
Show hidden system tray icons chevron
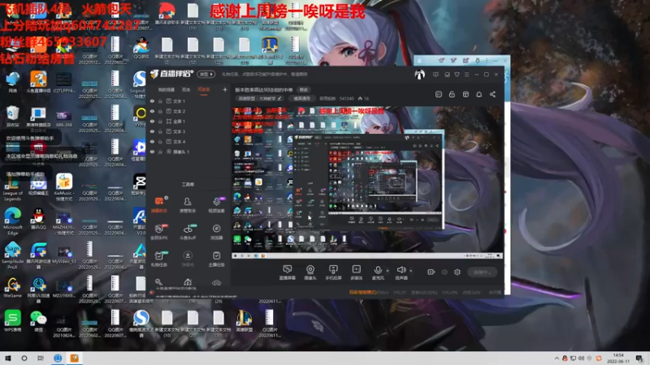coord(557,359)
